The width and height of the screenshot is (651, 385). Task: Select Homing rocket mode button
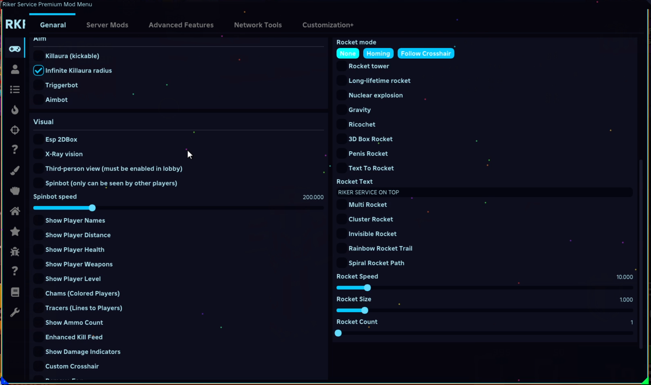pyautogui.click(x=378, y=53)
